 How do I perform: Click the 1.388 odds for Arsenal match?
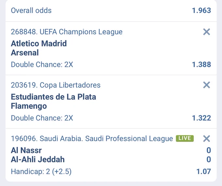click(x=201, y=65)
